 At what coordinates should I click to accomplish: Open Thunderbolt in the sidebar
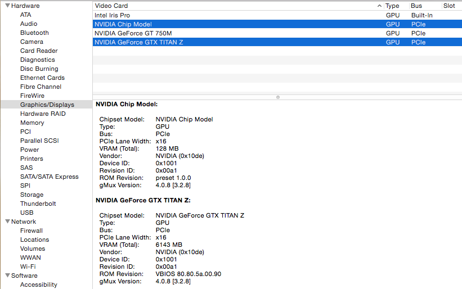(x=38, y=204)
